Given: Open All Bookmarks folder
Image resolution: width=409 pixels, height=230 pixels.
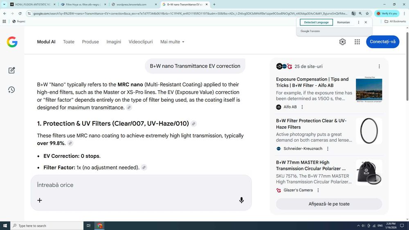Looking at the screenshot, I should 395,21.
